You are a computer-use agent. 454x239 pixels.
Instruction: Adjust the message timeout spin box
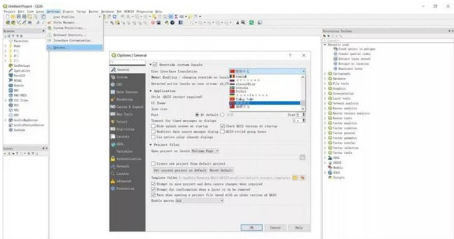(x=299, y=120)
